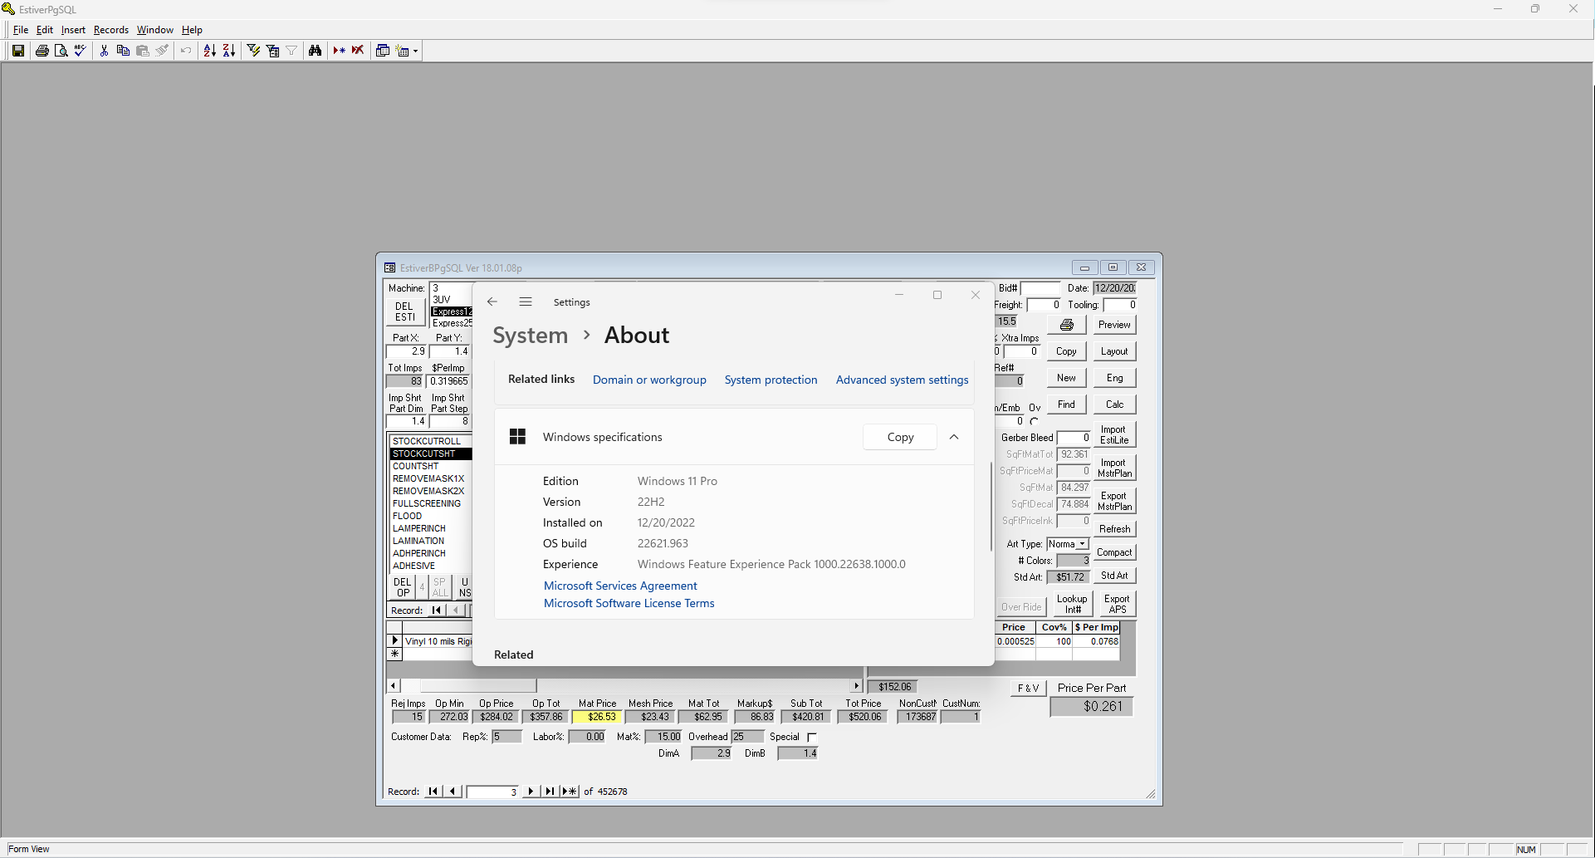Copy the Windows specifications details

(899, 437)
